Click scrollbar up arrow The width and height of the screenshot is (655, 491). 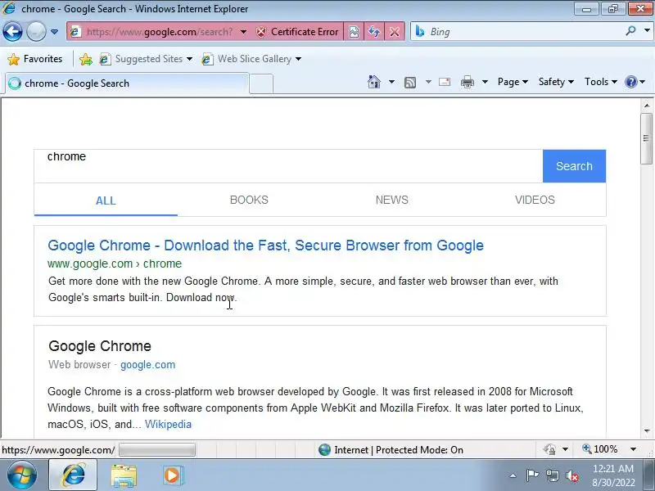pyautogui.click(x=647, y=106)
